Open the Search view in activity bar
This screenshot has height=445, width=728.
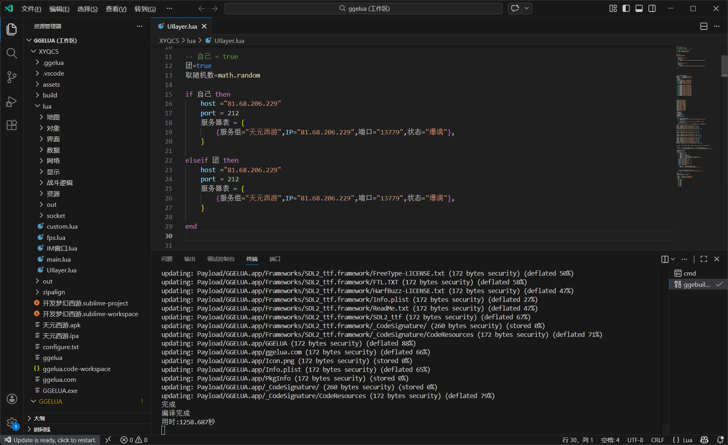tap(12, 53)
